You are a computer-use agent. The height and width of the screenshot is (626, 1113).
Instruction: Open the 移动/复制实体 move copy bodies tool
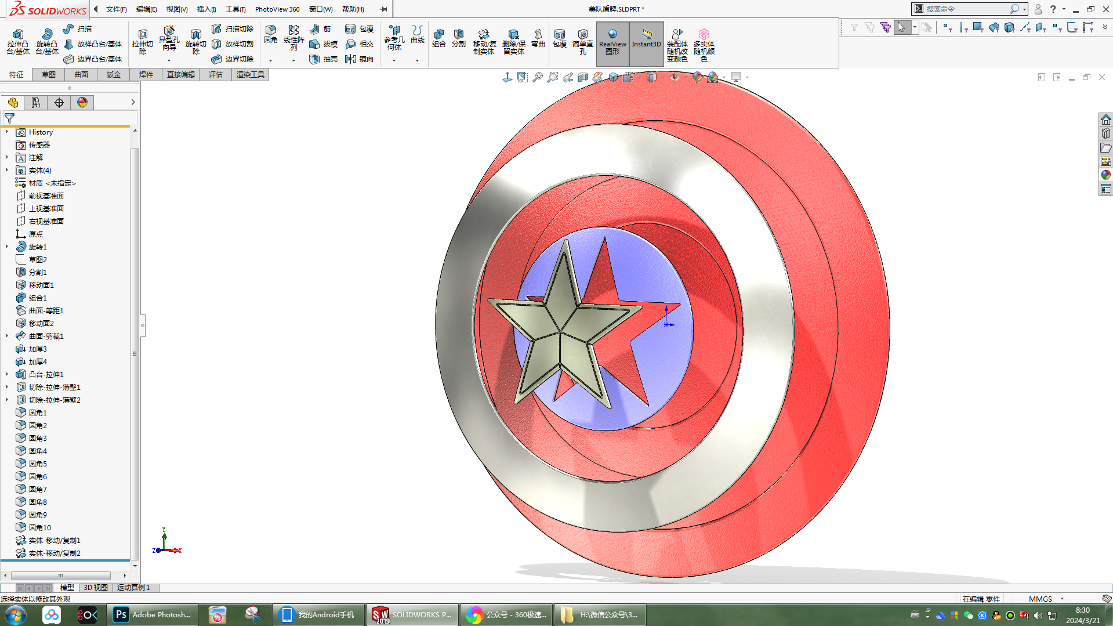484,42
